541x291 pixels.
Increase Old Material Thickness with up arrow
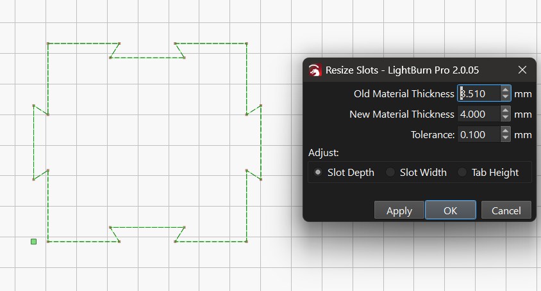coord(505,90)
